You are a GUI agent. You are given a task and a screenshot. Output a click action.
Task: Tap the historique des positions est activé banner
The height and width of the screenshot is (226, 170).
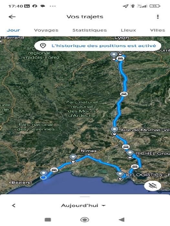(x=98, y=46)
